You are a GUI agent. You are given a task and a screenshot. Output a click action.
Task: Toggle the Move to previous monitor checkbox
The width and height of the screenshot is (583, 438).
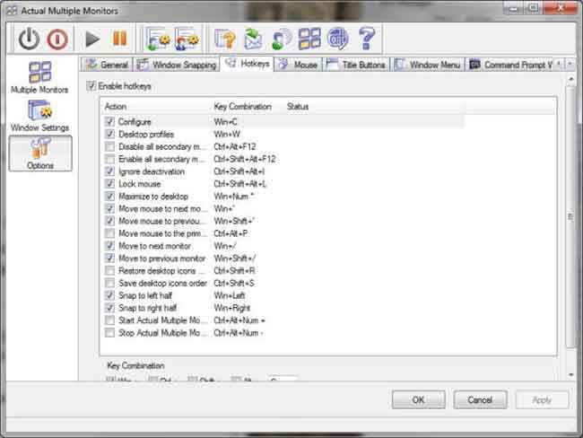click(x=109, y=258)
